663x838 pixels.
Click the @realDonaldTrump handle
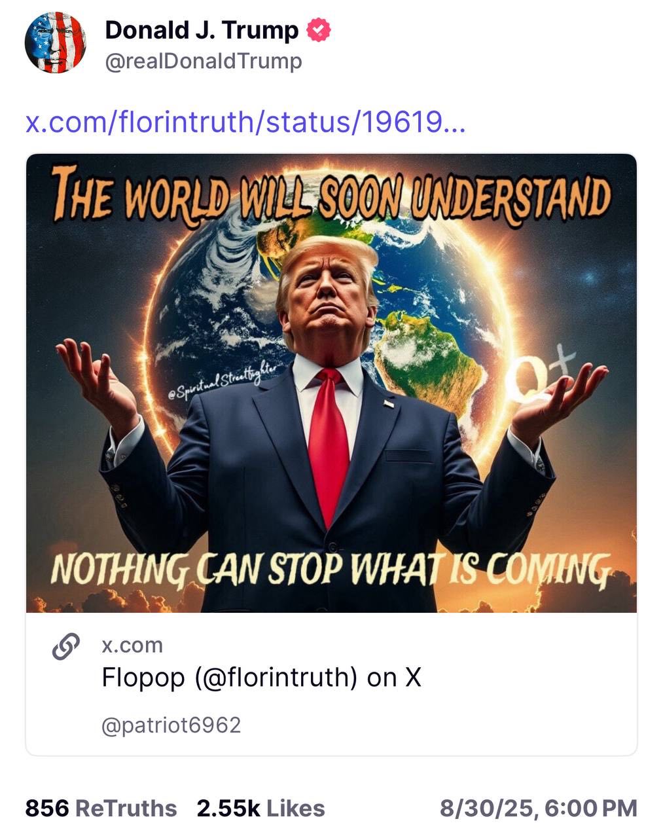pyautogui.click(x=204, y=61)
